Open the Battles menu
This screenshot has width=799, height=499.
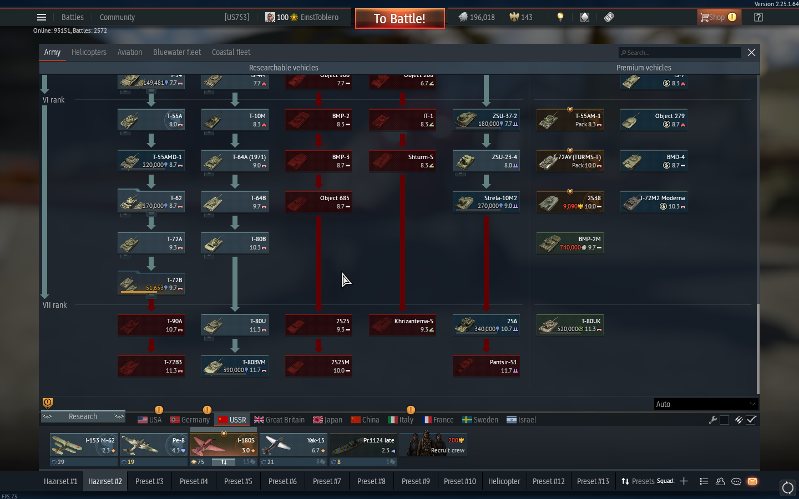73,17
